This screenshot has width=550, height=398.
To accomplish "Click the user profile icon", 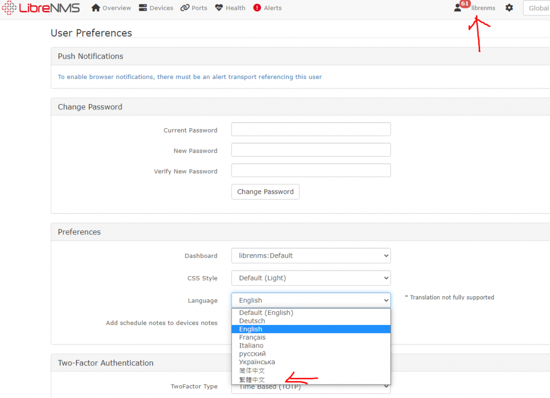I will (x=458, y=8).
